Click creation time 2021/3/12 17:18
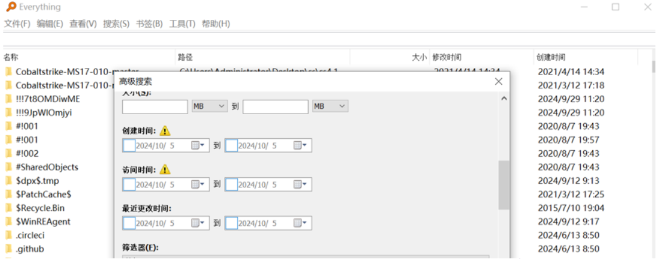 coord(571,85)
